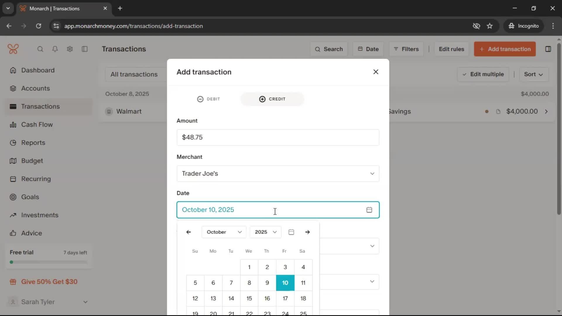Jump to today using calendar picker icon
The width and height of the screenshot is (562, 316).
291,232
